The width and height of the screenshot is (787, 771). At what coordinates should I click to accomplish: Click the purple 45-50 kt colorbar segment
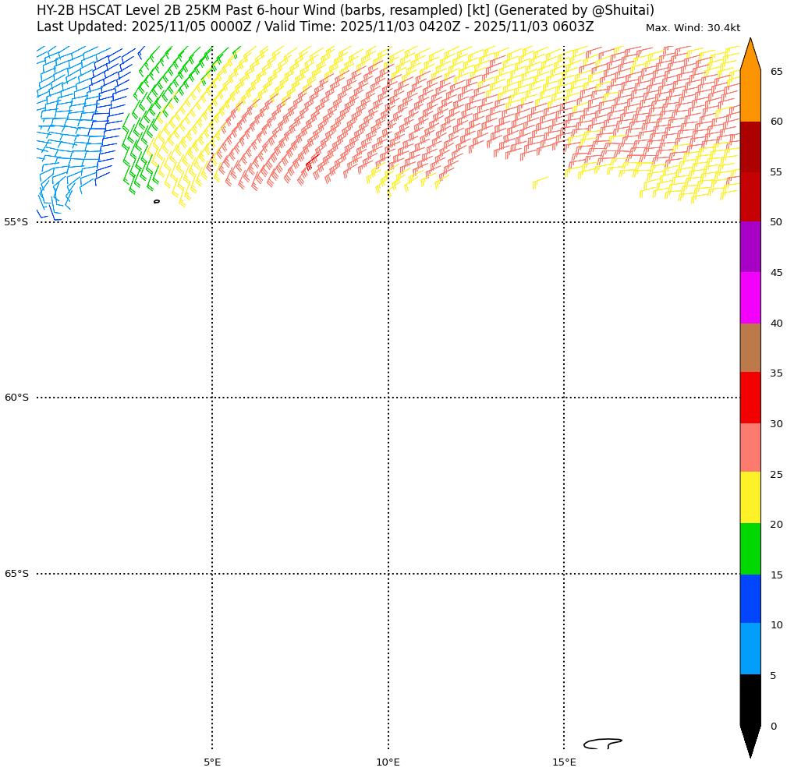[x=750, y=247]
